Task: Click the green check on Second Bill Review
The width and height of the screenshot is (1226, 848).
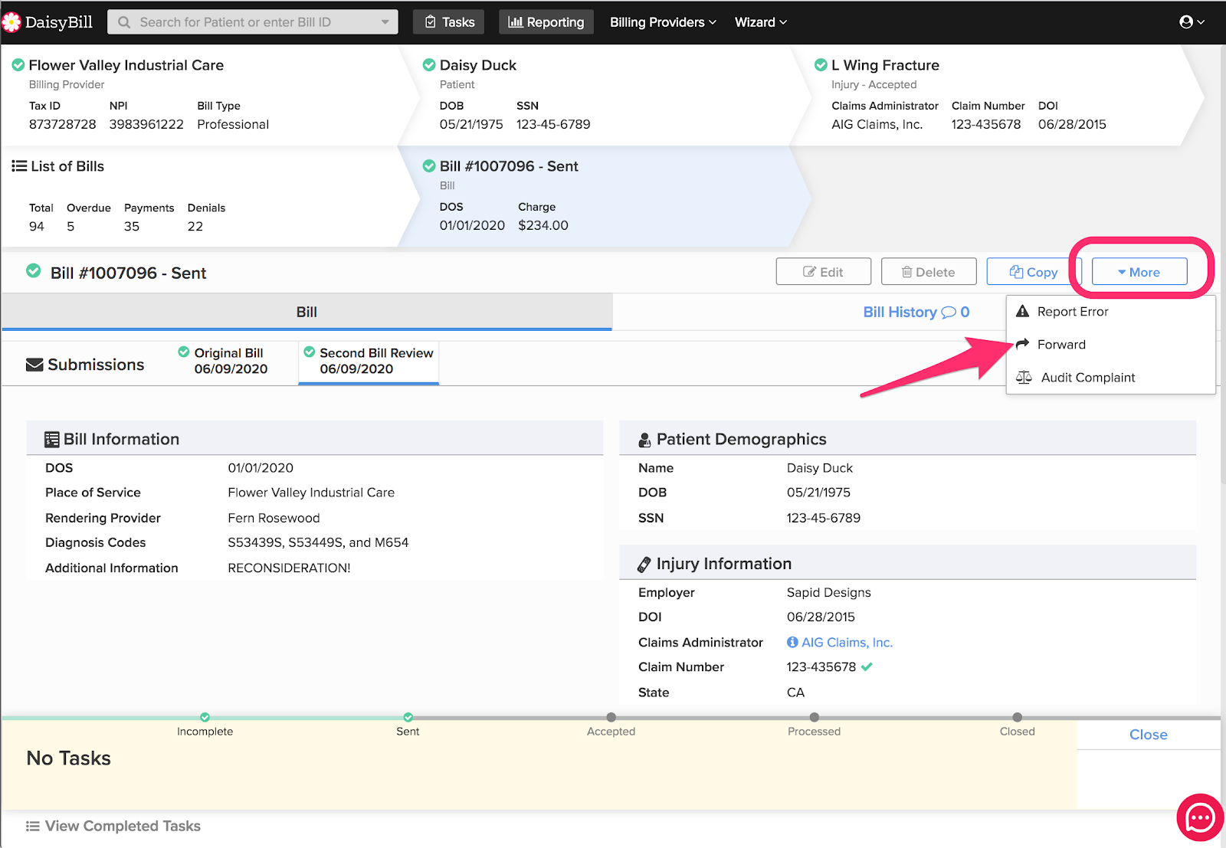Action: (x=310, y=352)
